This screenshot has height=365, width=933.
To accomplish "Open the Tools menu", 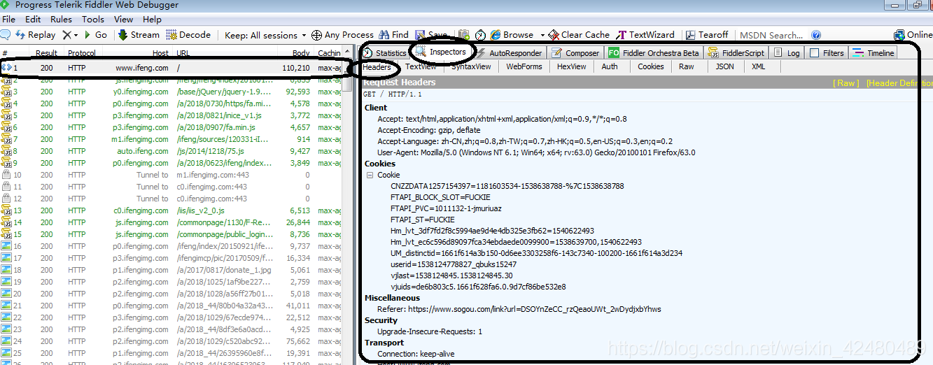I will 93,20.
